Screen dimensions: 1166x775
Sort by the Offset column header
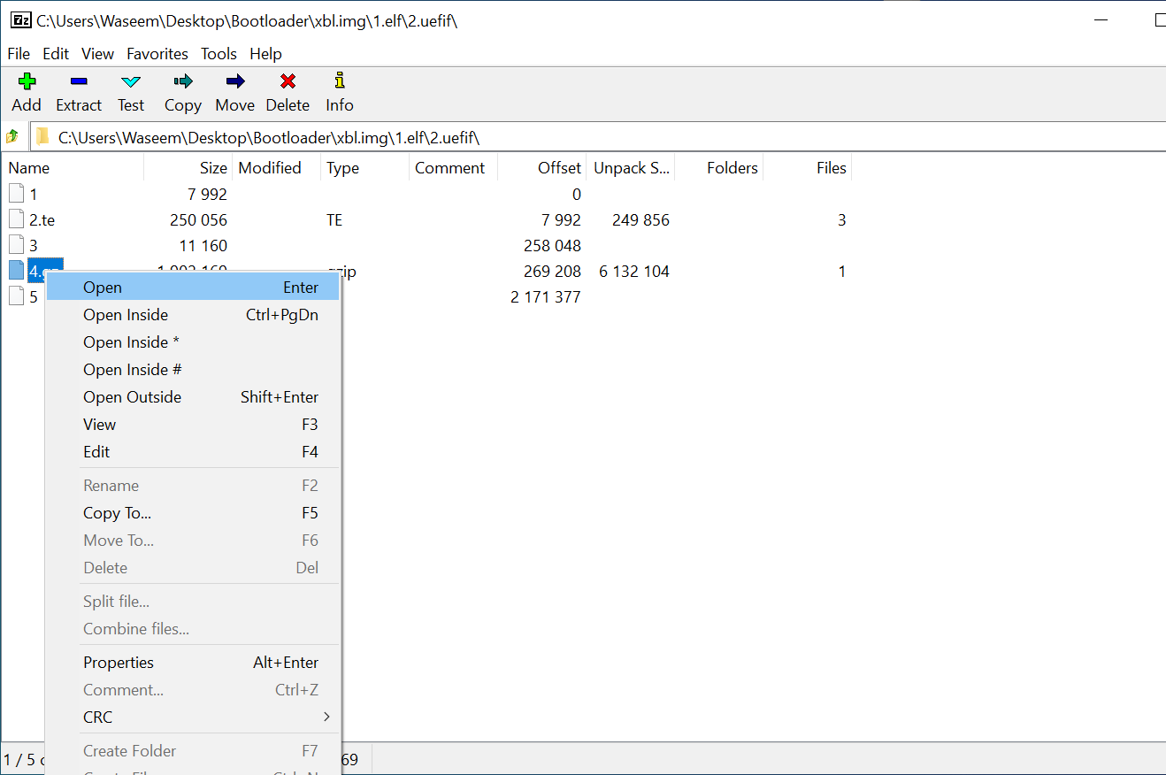541,167
